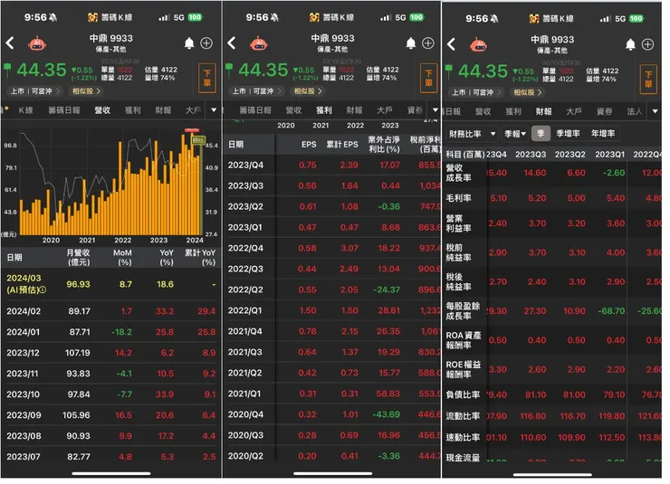Tap 預估 marker on revenue chart

[x=200, y=141]
